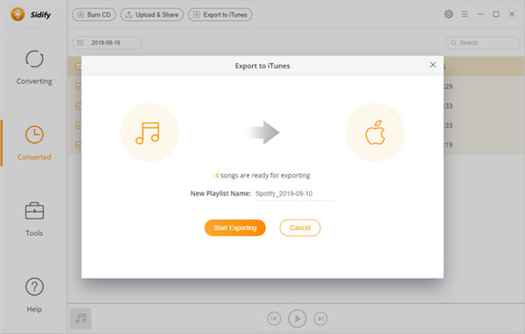Image resolution: width=525 pixels, height=334 pixels.
Task: Open the 2019-09-10 date filter
Action: coord(107,43)
